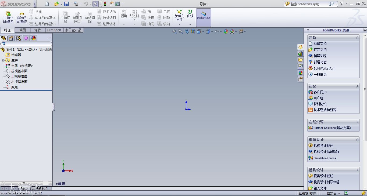Open the FeatureManager design tree tab icon
Image resolution: width=367 pixels, height=196 pixels.
3,38
